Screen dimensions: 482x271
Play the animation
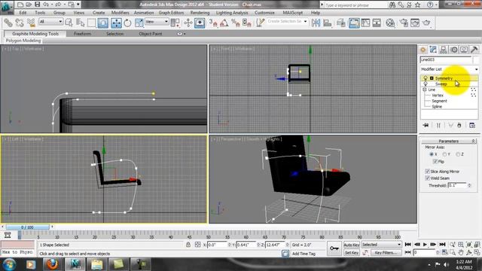click(x=425, y=245)
